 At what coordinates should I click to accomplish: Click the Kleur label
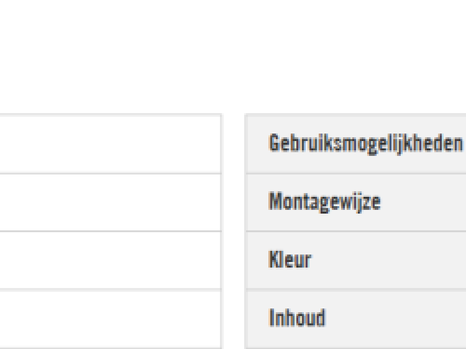290,260
